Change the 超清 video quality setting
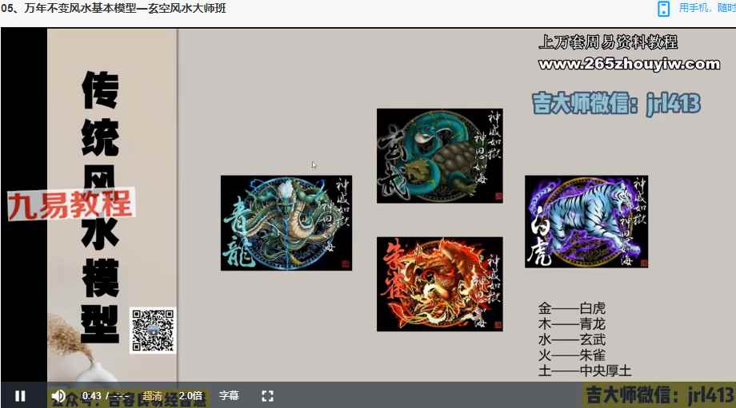The width and height of the screenshot is (736, 408). 152,396
